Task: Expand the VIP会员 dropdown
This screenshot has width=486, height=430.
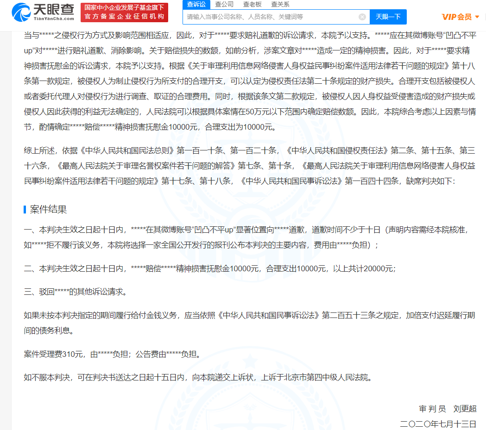Action: [460, 17]
